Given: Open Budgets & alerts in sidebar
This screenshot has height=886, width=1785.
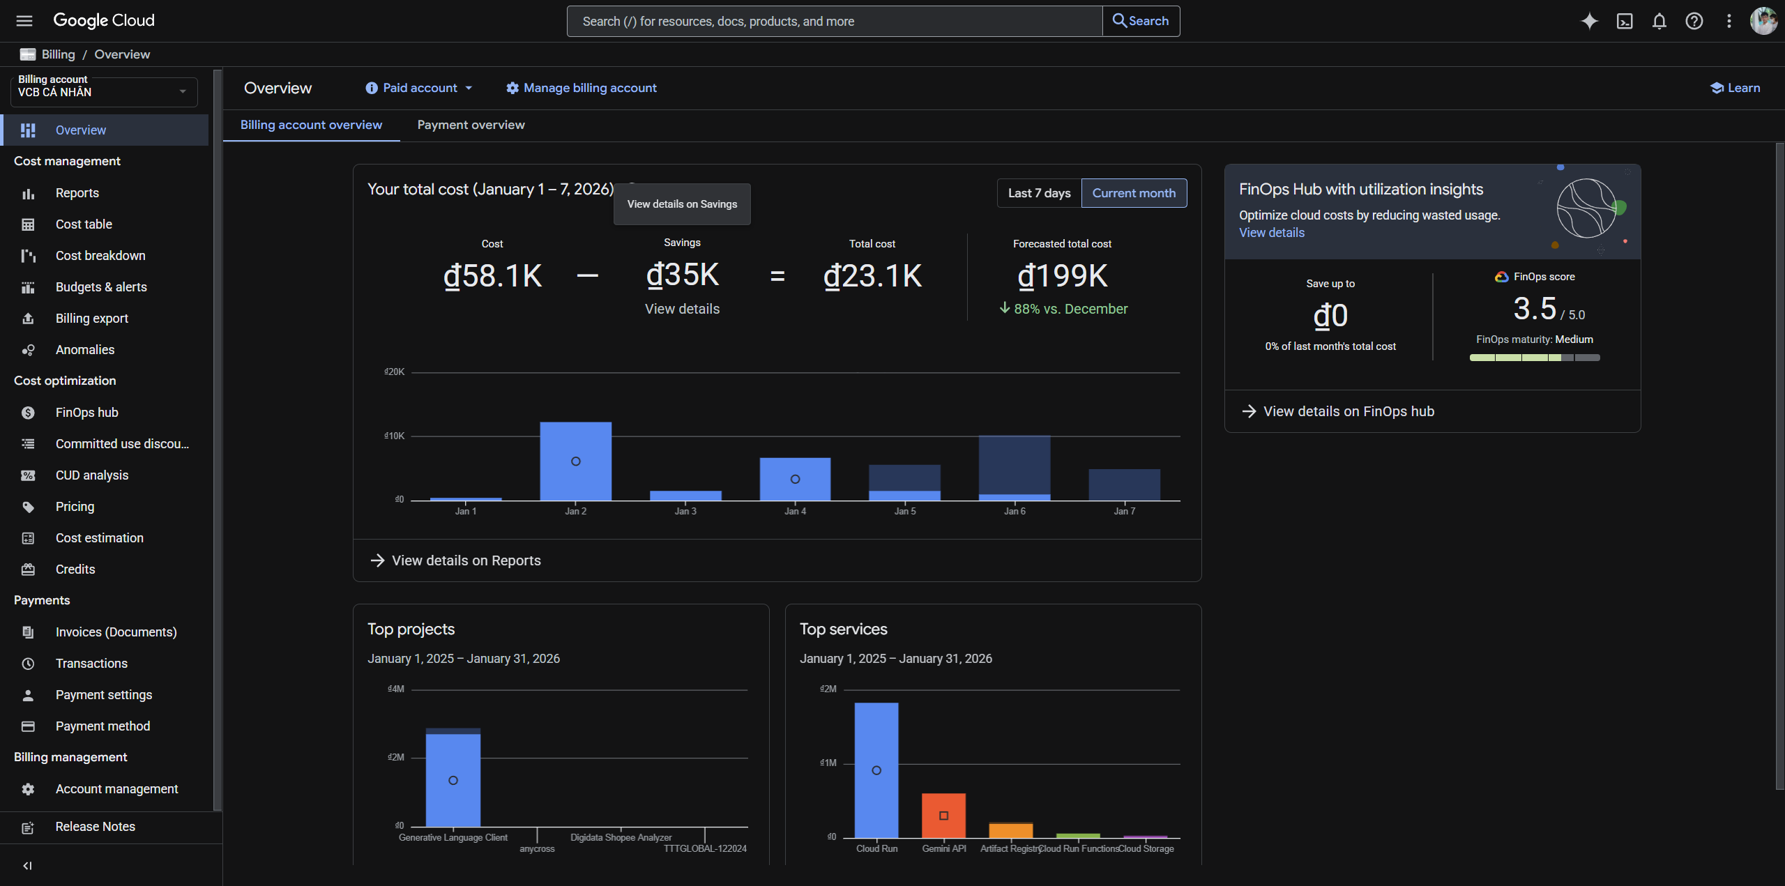Looking at the screenshot, I should point(101,287).
